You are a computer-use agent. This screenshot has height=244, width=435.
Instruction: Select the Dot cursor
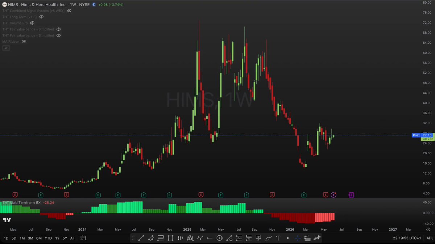[288, 238]
